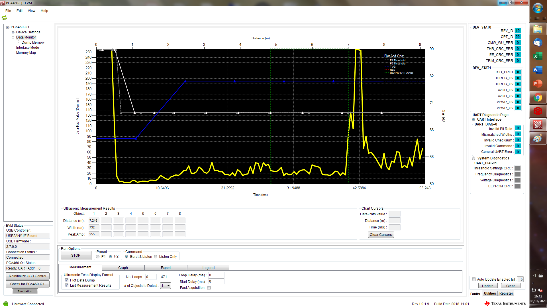Screen dimensions: 547x308
Task: Open Windows Explorer folder icon
Action: point(538,29)
